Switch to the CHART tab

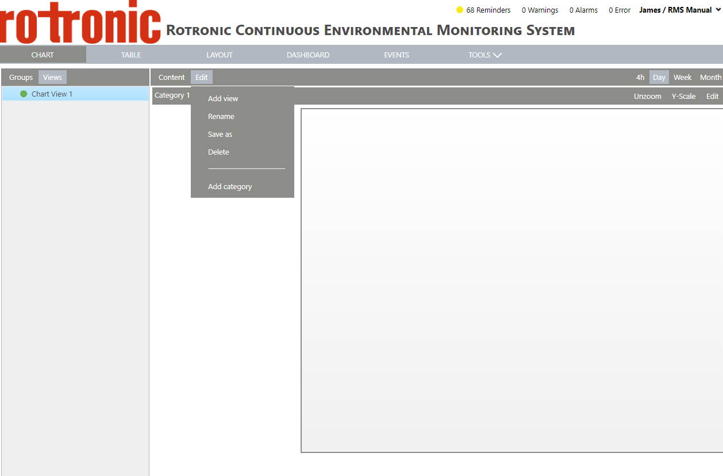coord(43,55)
